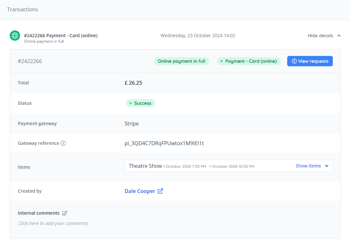This screenshot has height=247, width=350.
Task: Click the edit icon beside Internal comments
Action: click(x=65, y=213)
